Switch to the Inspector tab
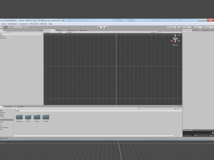The height and width of the screenshot is (160, 214). click(187, 30)
